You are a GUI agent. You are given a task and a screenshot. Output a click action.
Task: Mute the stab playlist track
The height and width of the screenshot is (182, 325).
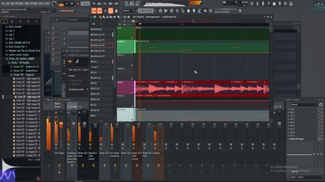click(x=132, y=38)
